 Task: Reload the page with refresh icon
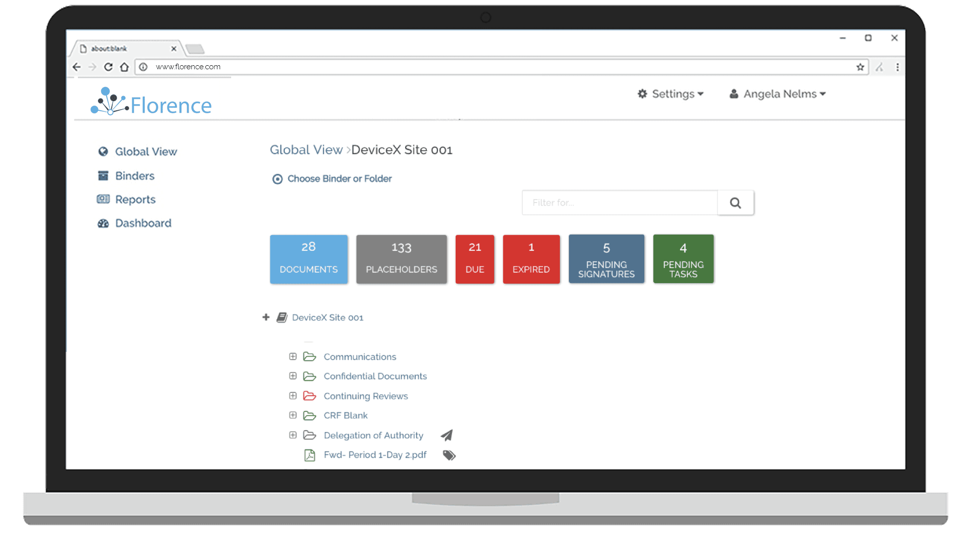click(x=108, y=67)
